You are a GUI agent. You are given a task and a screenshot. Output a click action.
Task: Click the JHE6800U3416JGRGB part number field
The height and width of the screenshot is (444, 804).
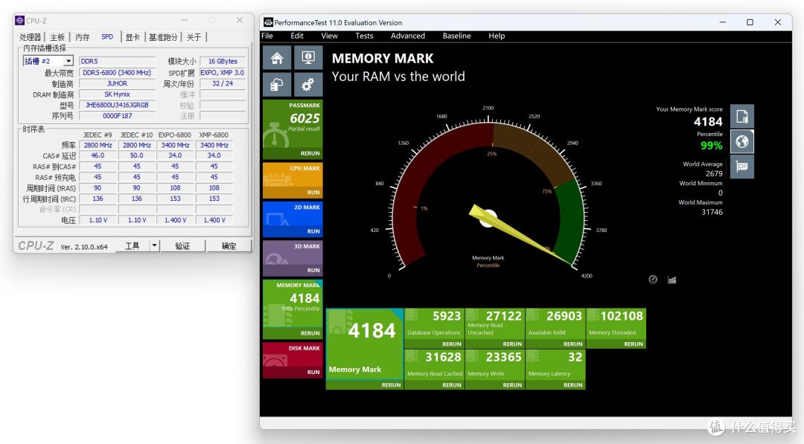[x=117, y=105]
